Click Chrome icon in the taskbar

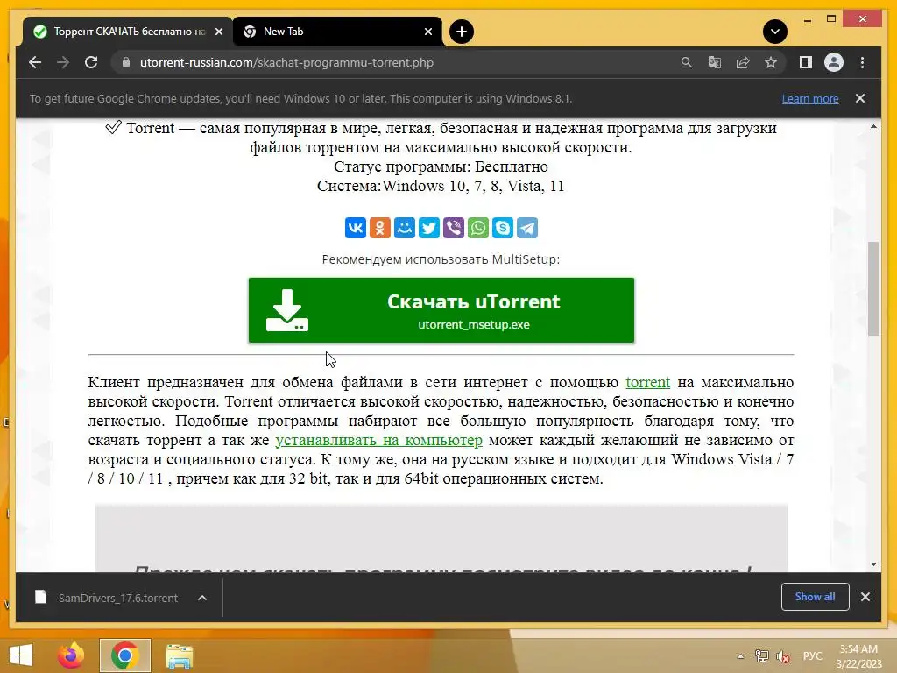coord(124,655)
